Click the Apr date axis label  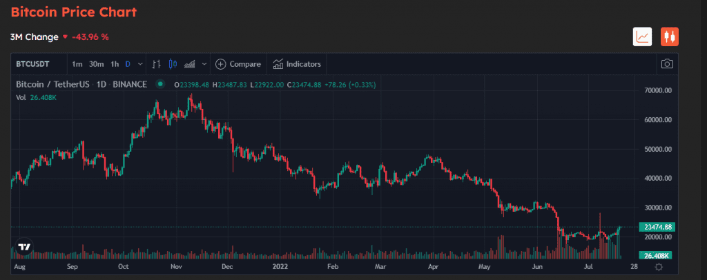pyautogui.click(x=434, y=266)
